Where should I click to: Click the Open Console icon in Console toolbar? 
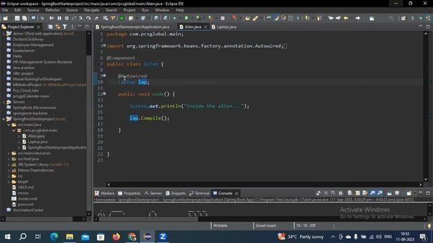[x=409, y=193]
